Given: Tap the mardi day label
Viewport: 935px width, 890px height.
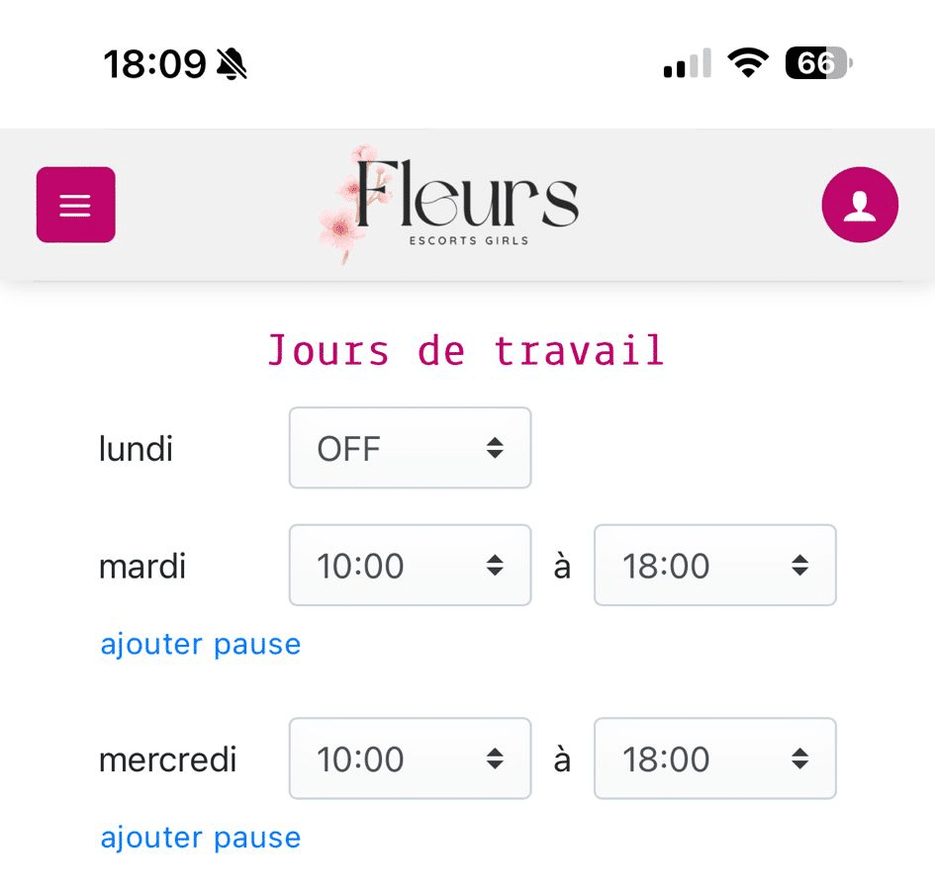Looking at the screenshot, I should click(x=142, y=567).
